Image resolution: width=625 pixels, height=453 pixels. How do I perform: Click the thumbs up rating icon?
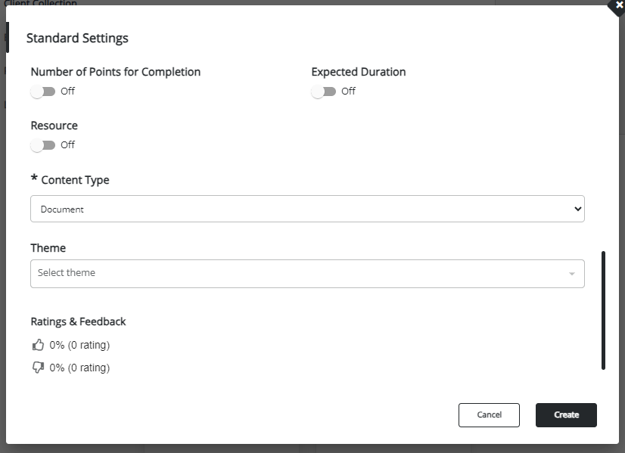pos(38,345)
